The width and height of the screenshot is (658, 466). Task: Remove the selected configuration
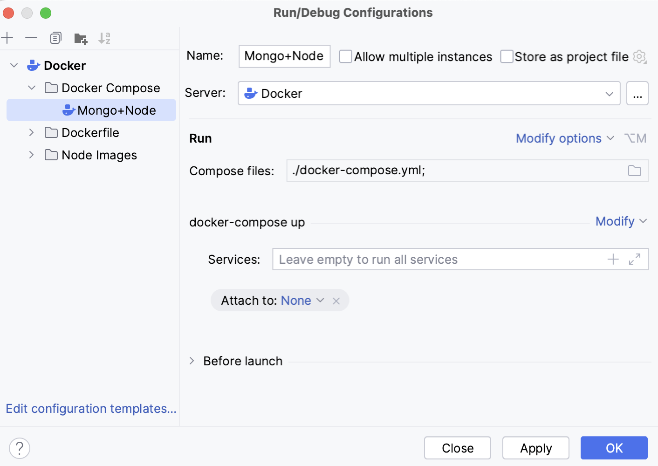click(31, 38)
